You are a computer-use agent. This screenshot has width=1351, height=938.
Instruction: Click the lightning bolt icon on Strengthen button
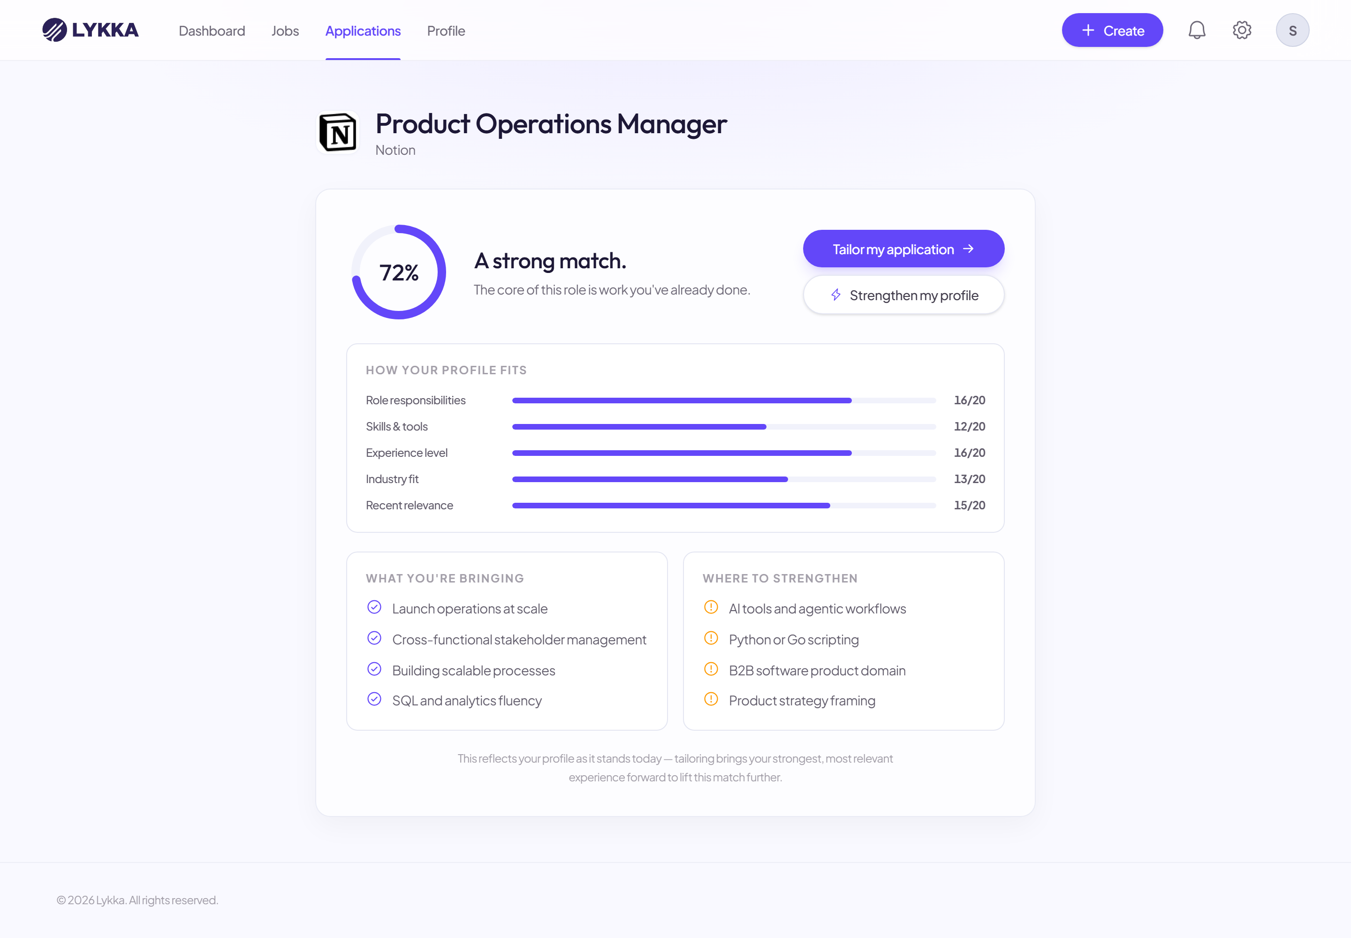(x=835, y=295)
